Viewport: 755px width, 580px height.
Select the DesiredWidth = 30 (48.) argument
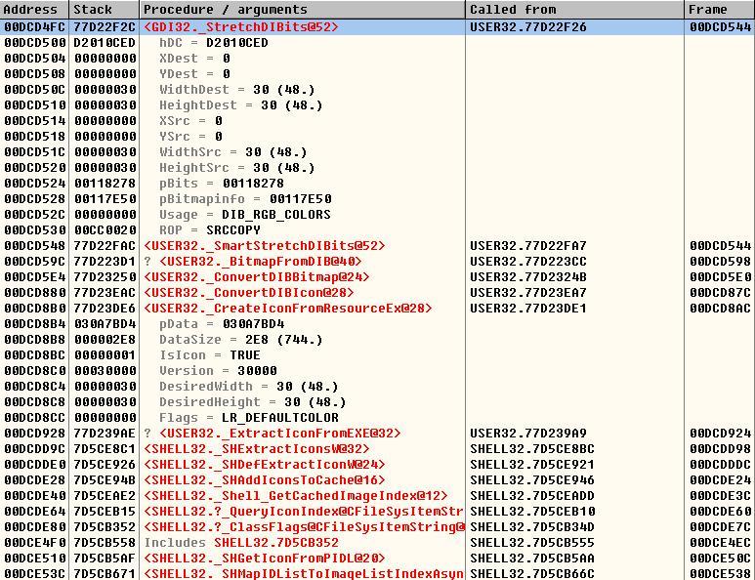[248, 387]
